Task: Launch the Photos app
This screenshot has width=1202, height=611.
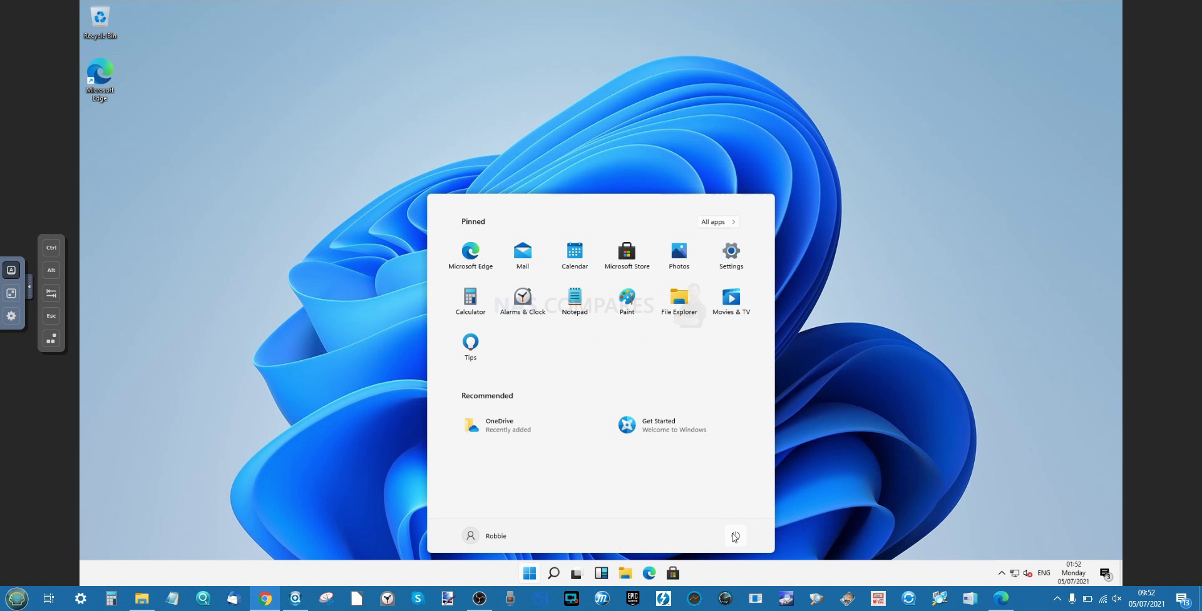Action: (679, 255)
